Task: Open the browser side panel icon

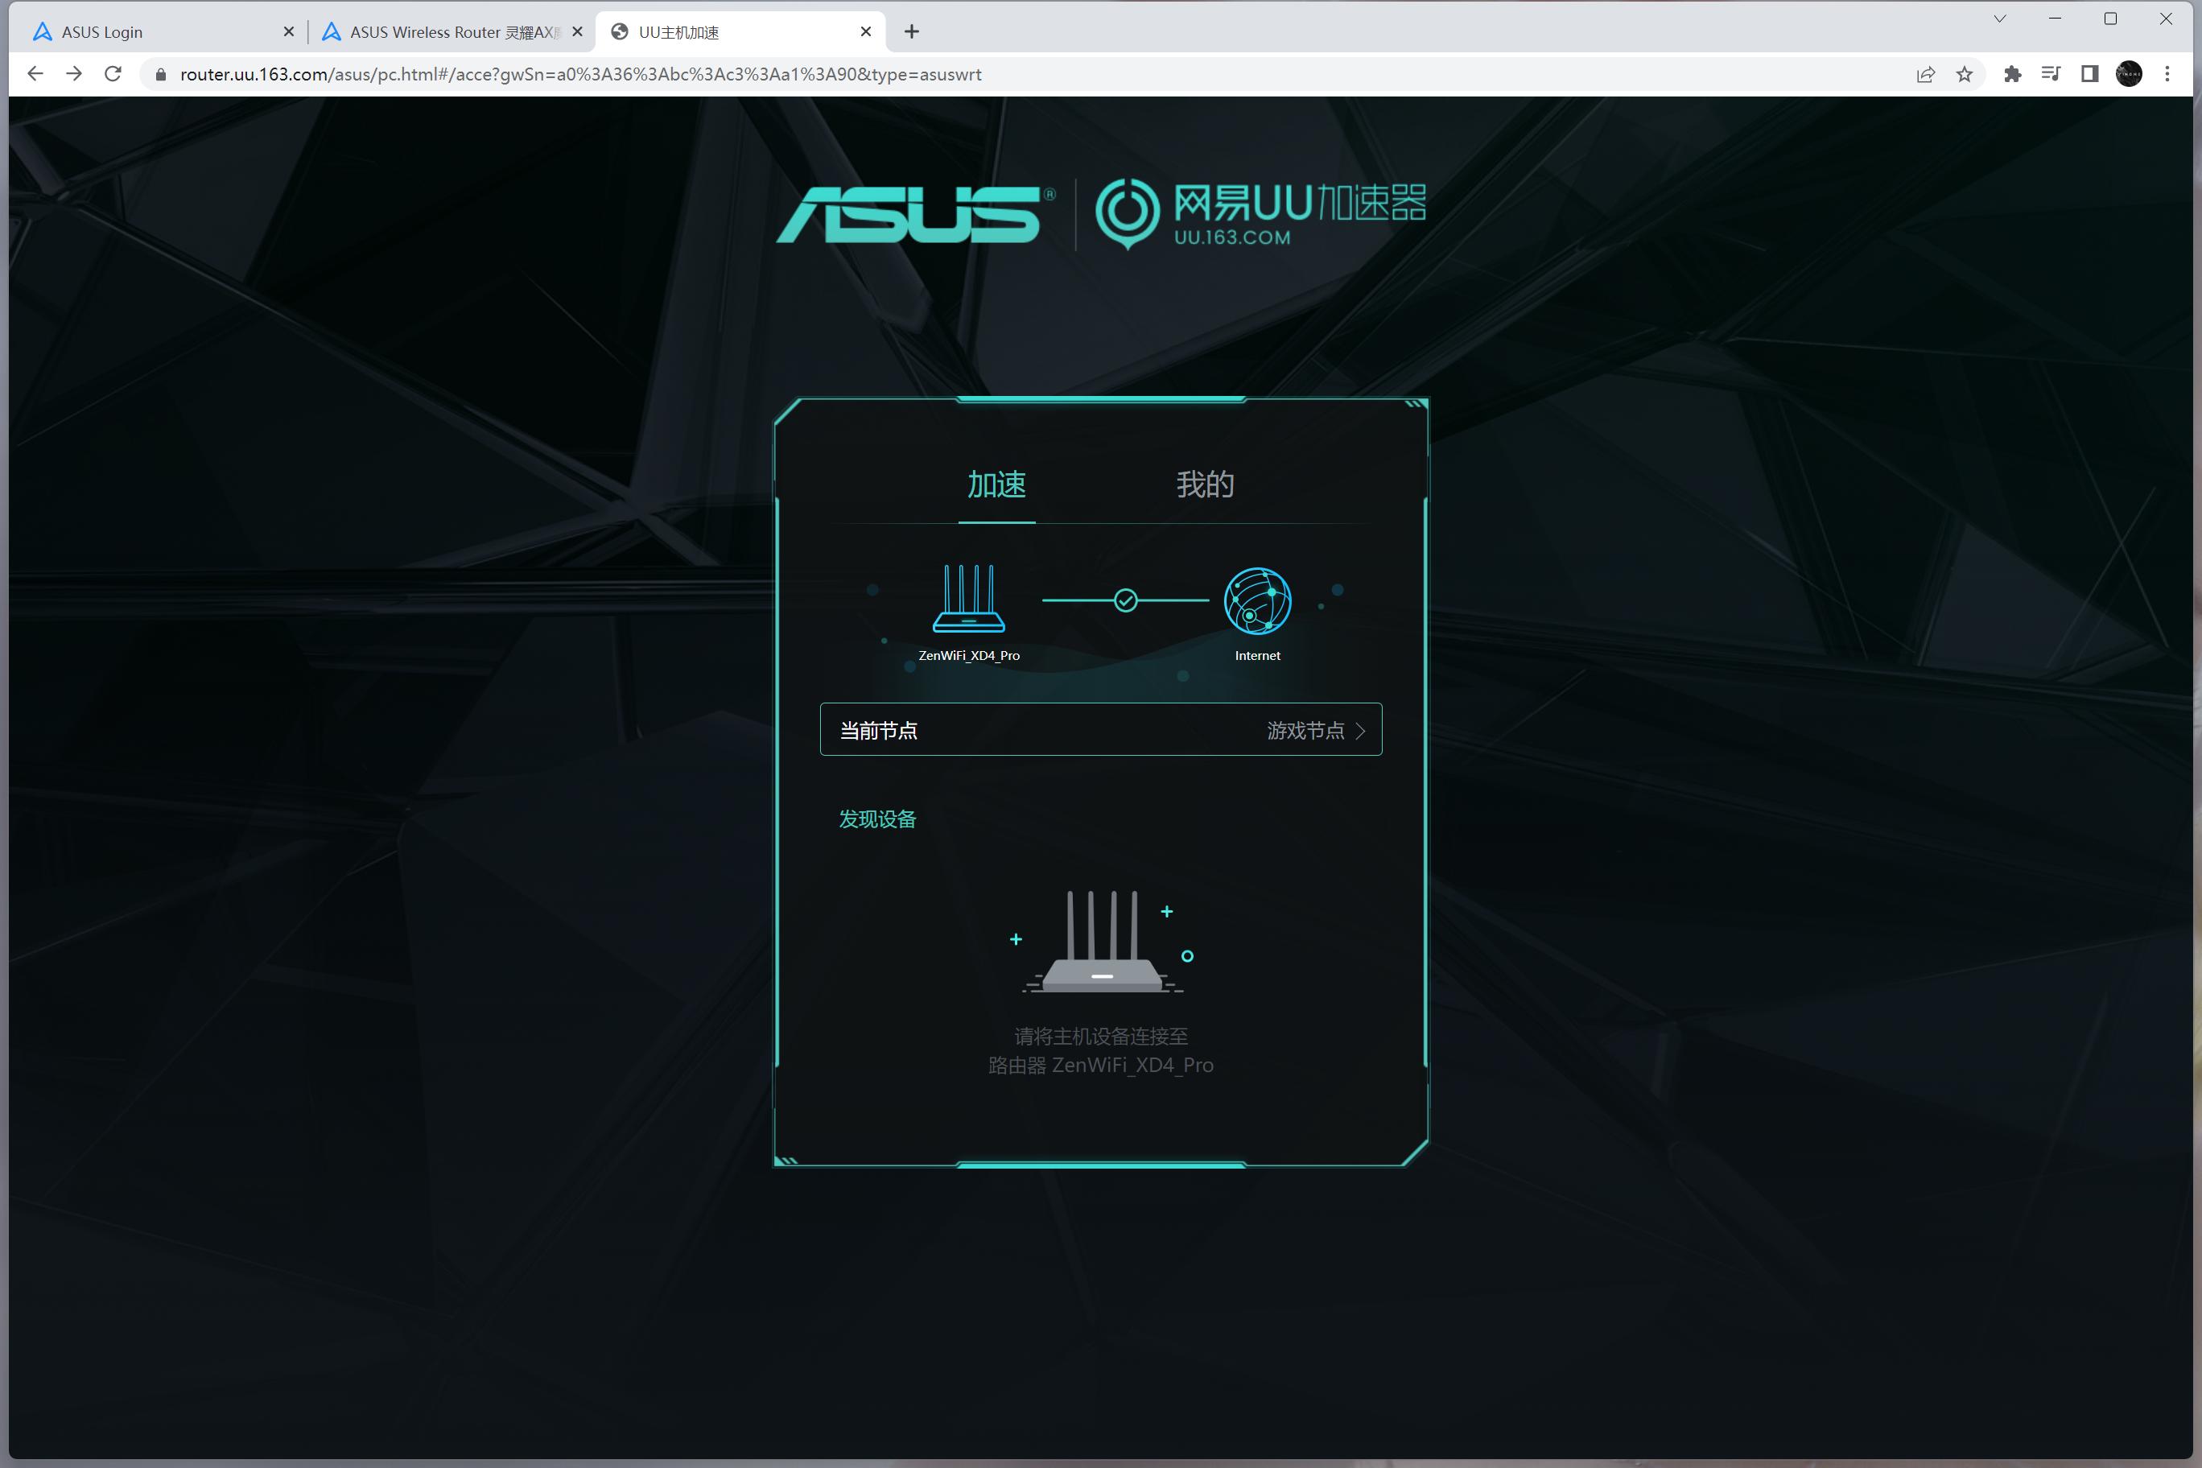Action: coord(2089,75)
